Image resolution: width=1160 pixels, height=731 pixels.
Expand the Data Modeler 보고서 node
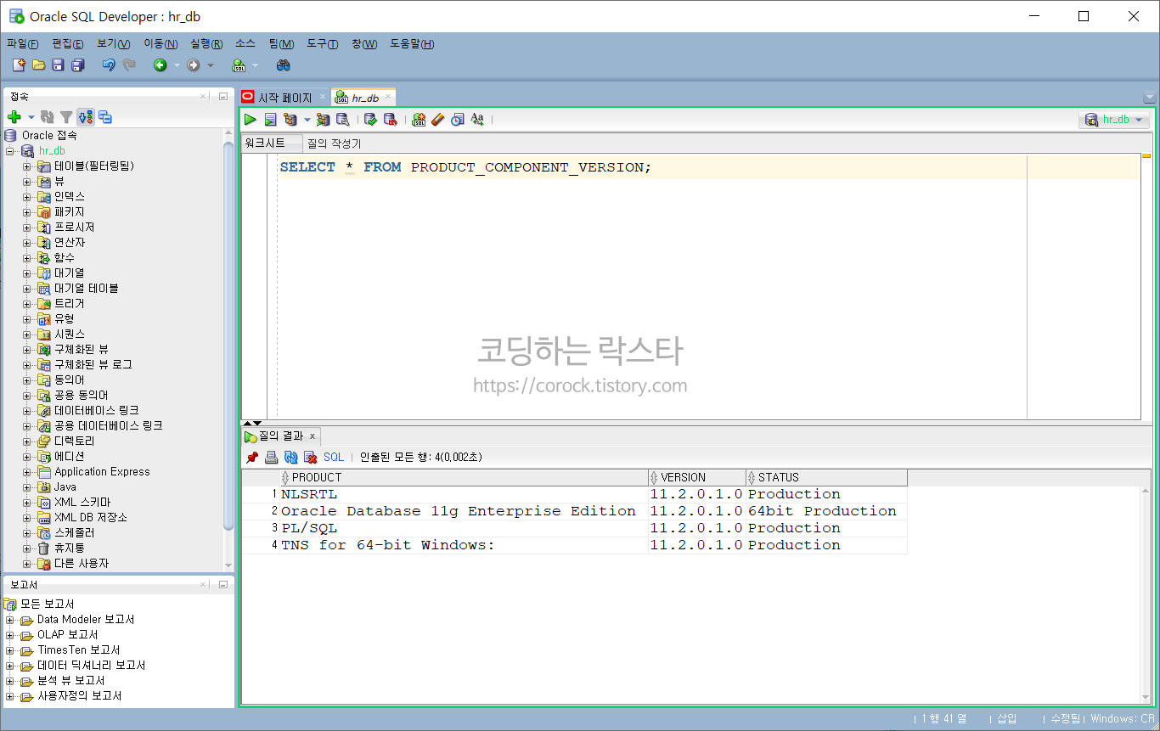point(10,619)
